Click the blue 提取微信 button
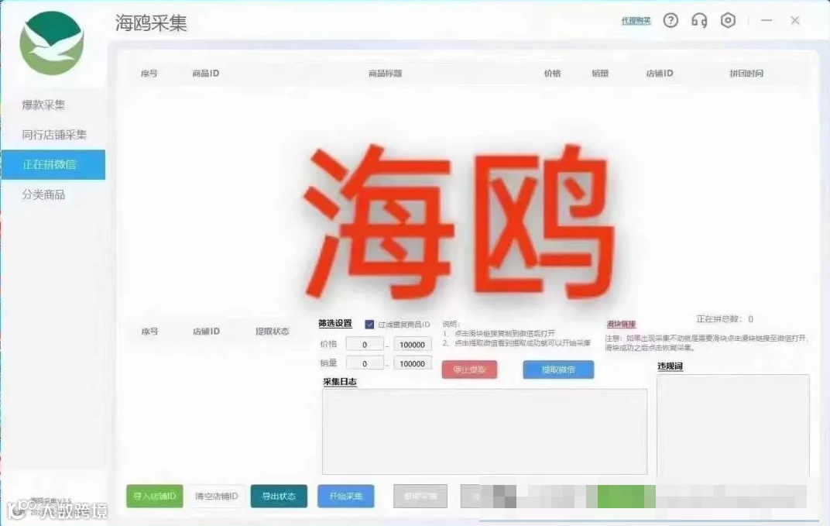Screen dimensions: 830x526 [558, 370]
